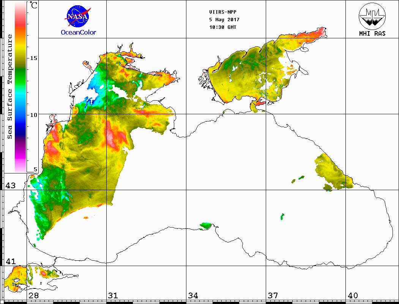This screenshot has height=304, width=399.
Task: Click the MHI RAS text
Action: [372, 33]
